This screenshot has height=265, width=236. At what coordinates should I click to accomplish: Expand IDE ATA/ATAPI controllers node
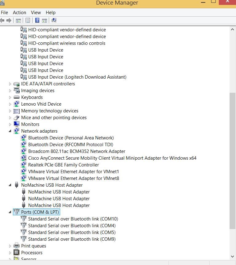pyautogui.click(x=10, y=84)
